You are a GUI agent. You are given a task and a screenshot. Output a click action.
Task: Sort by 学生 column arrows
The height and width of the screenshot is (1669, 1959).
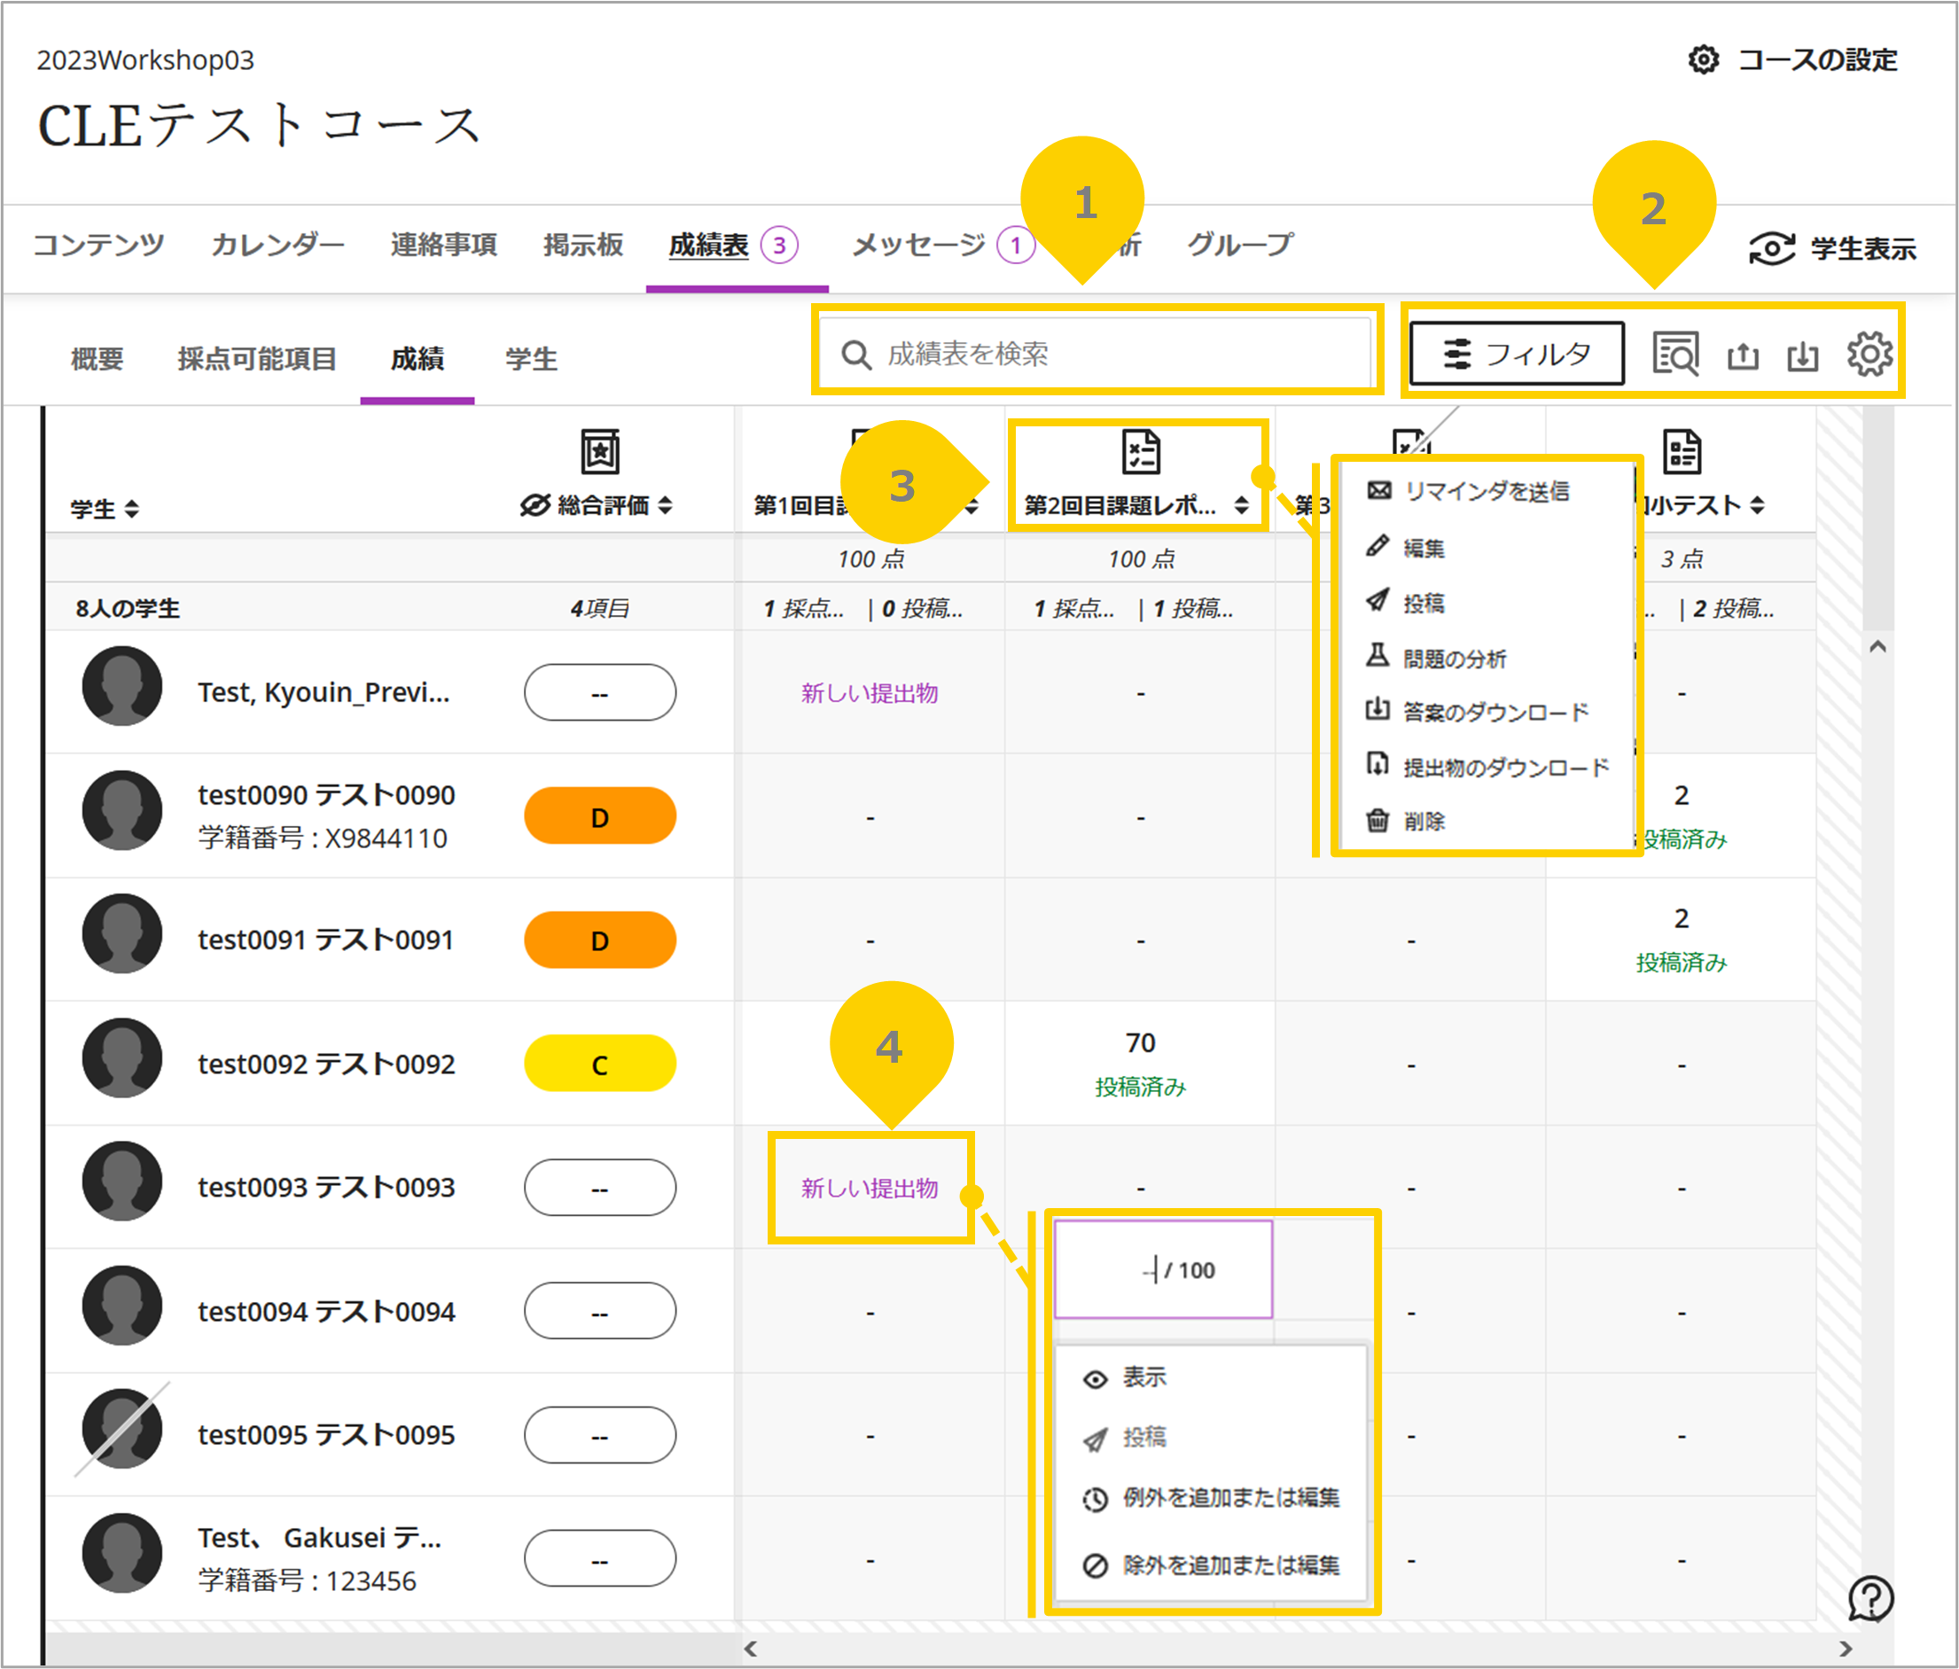[x=131, y=509]
